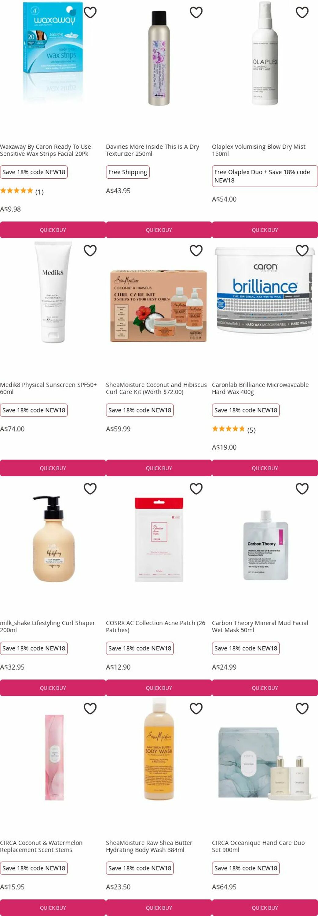Wishlist the Medik8 Physical Sunscreen
The image size is (318, 916).
point(90,251)
